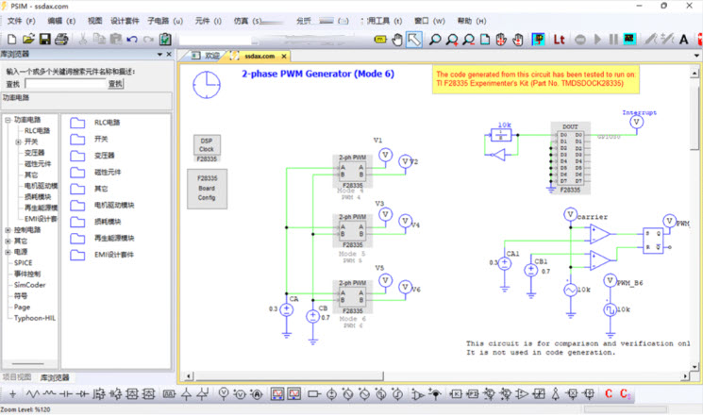Image resolution: width=703 pixels, height=416 pixels.
Task: Open the 仿真 (S) menu
Action: point(242,20)
